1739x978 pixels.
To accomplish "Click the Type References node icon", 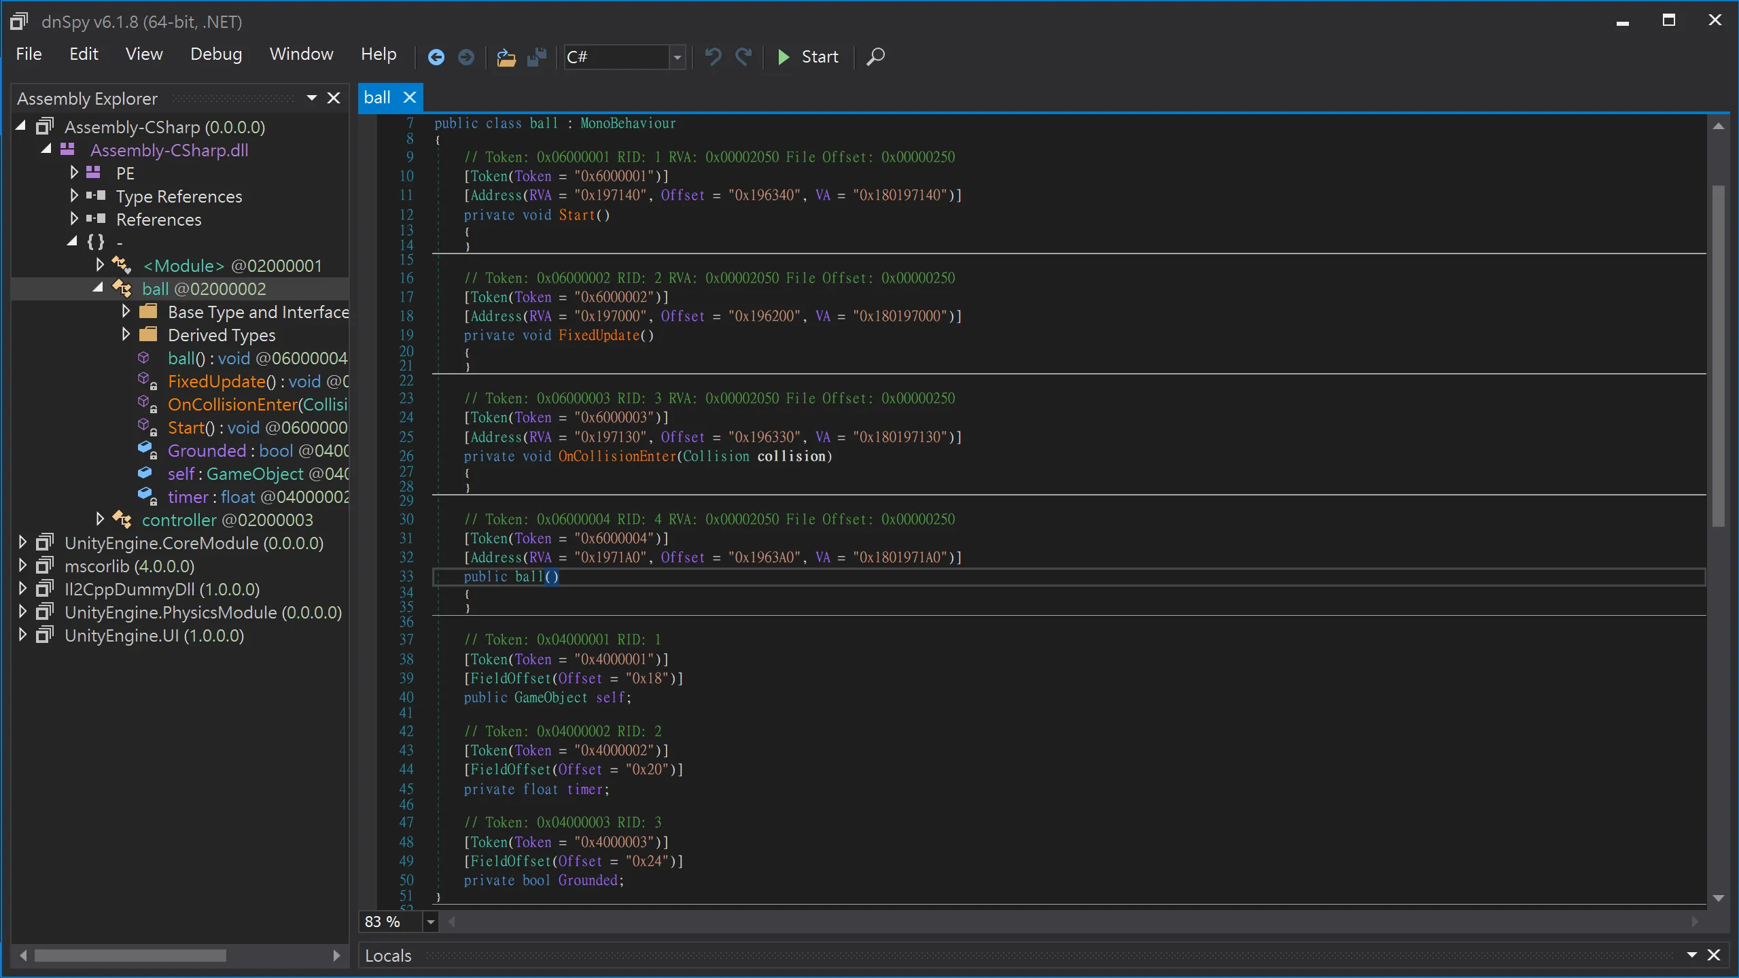I will coord(96,196).
